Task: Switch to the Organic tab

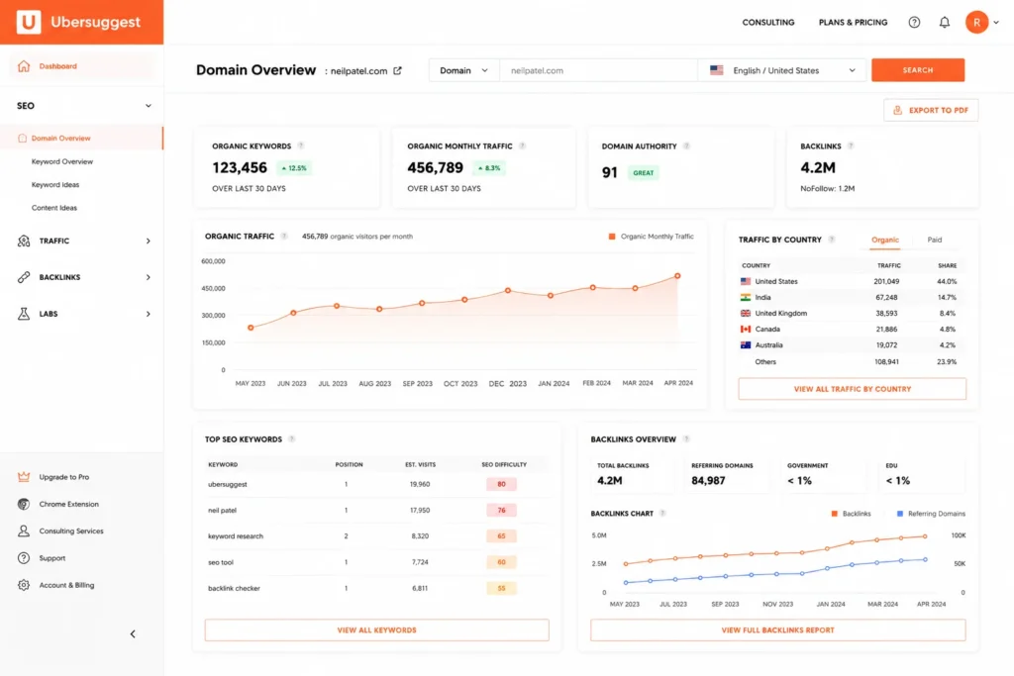Action: (884, 240)
